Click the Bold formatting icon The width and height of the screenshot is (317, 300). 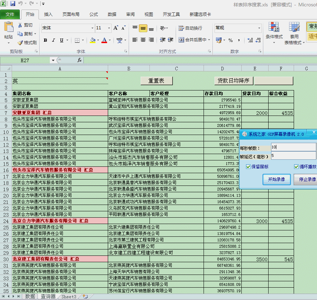point(46,40)
